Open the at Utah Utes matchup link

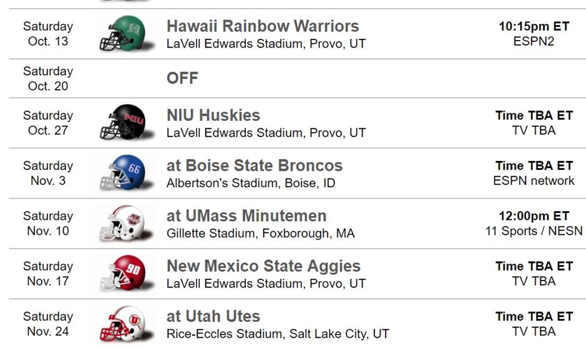pos(213,316)
